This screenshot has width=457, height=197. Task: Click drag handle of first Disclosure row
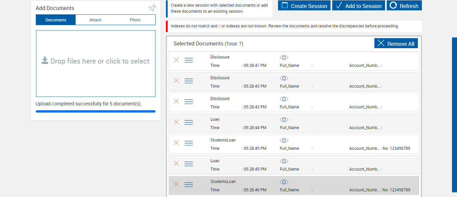[189, 60]
